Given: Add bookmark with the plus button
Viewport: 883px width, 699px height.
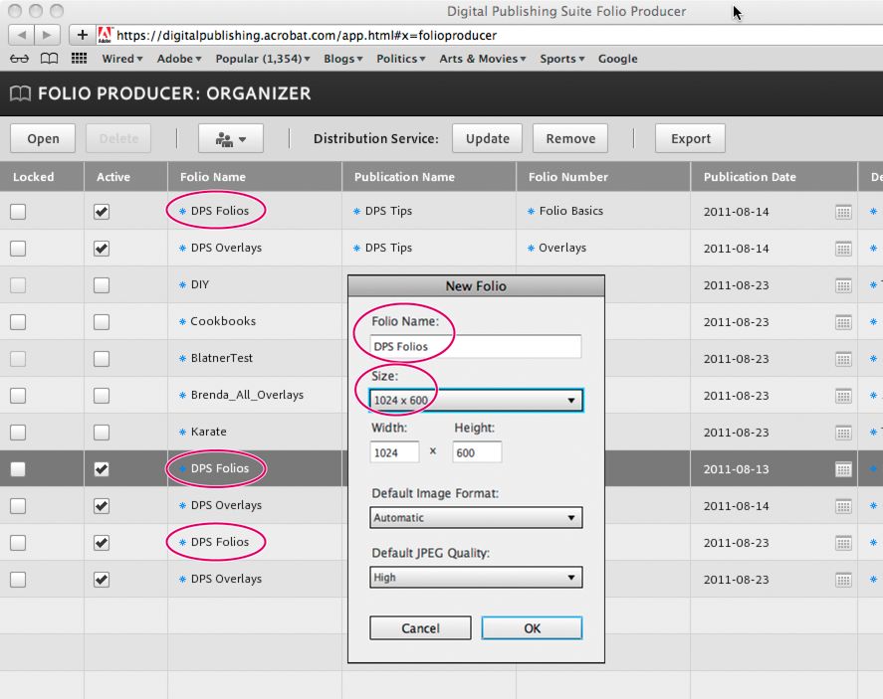Looking at the screenshot, I should point(83,35).
